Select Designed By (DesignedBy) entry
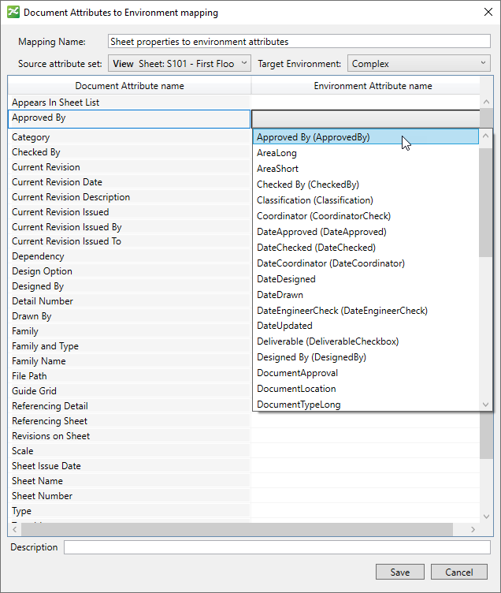 coord(366,357)
